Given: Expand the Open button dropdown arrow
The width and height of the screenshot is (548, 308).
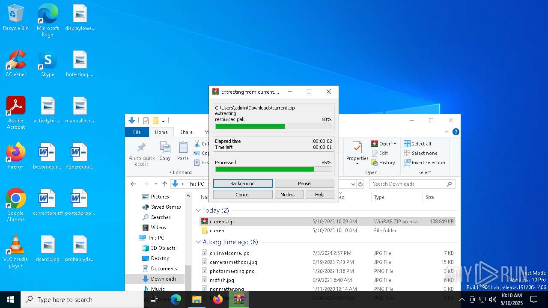Looking at the screenshot, I should tap(395, 144).
